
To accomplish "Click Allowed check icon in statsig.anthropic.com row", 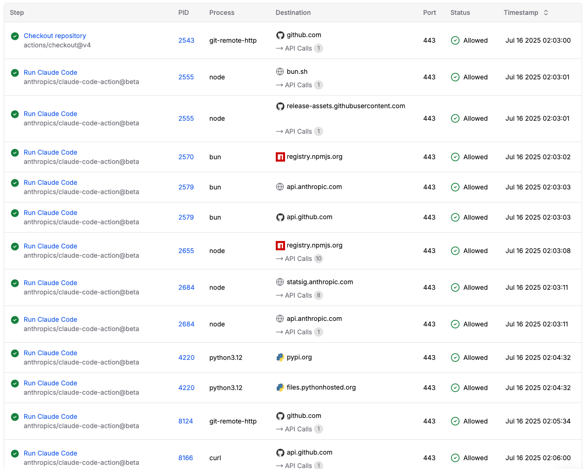I will 455,287.
